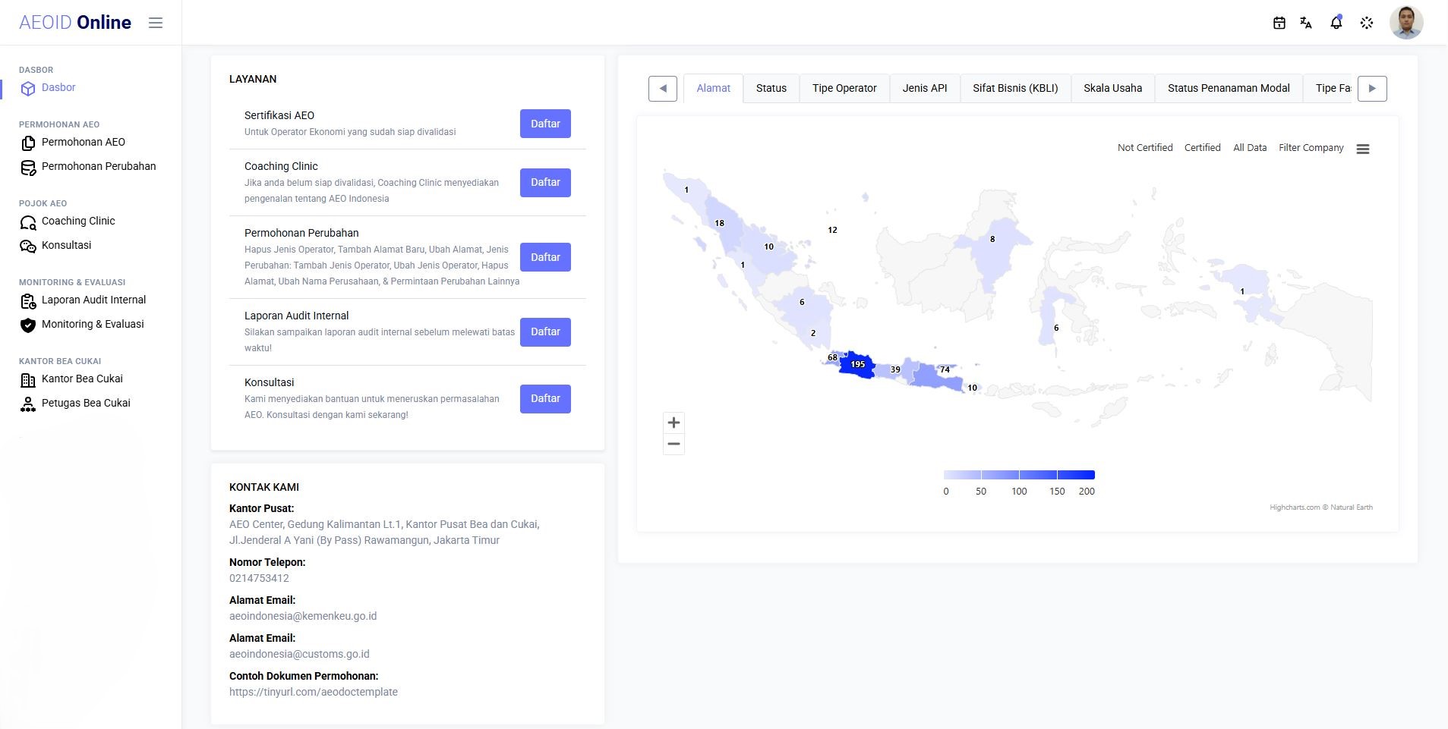
Task: Click the Kalimantan region labeled 8
Action: (993, 254)
